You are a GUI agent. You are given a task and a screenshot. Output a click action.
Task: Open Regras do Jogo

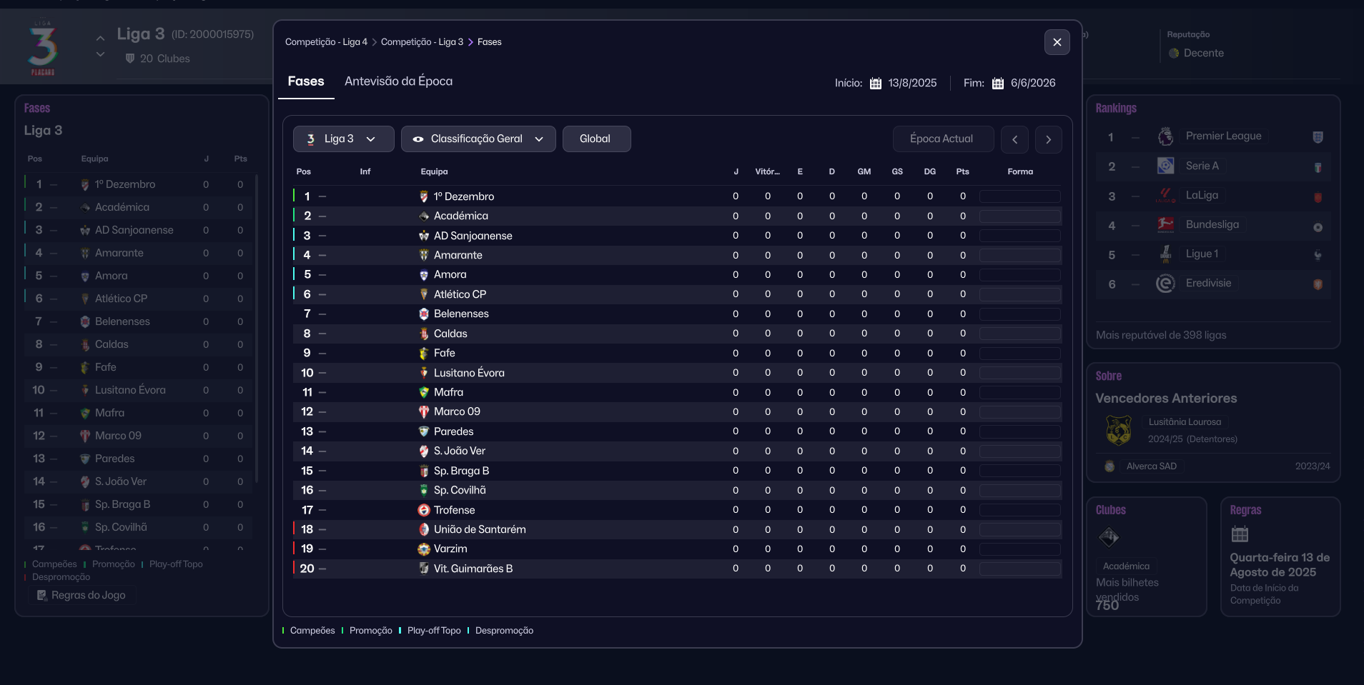pyautogui.click(x=81, y=595)
